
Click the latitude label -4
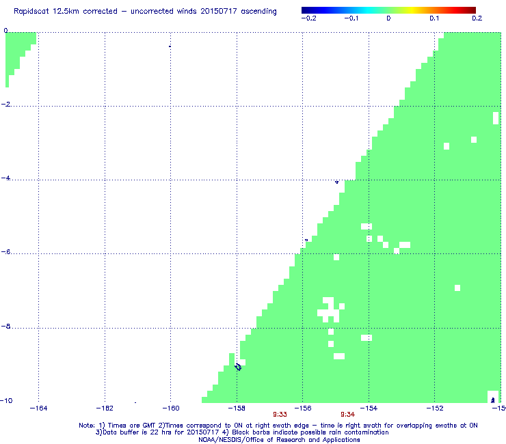5,178
